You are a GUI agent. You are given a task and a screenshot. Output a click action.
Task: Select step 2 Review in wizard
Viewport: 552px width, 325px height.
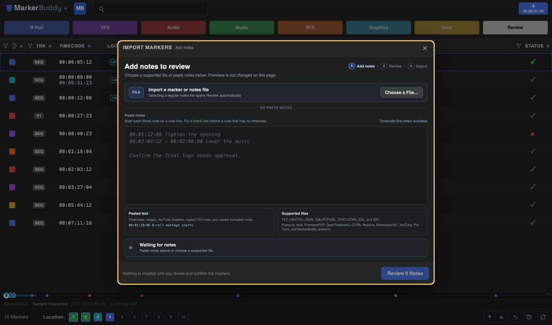pos(391,66)
